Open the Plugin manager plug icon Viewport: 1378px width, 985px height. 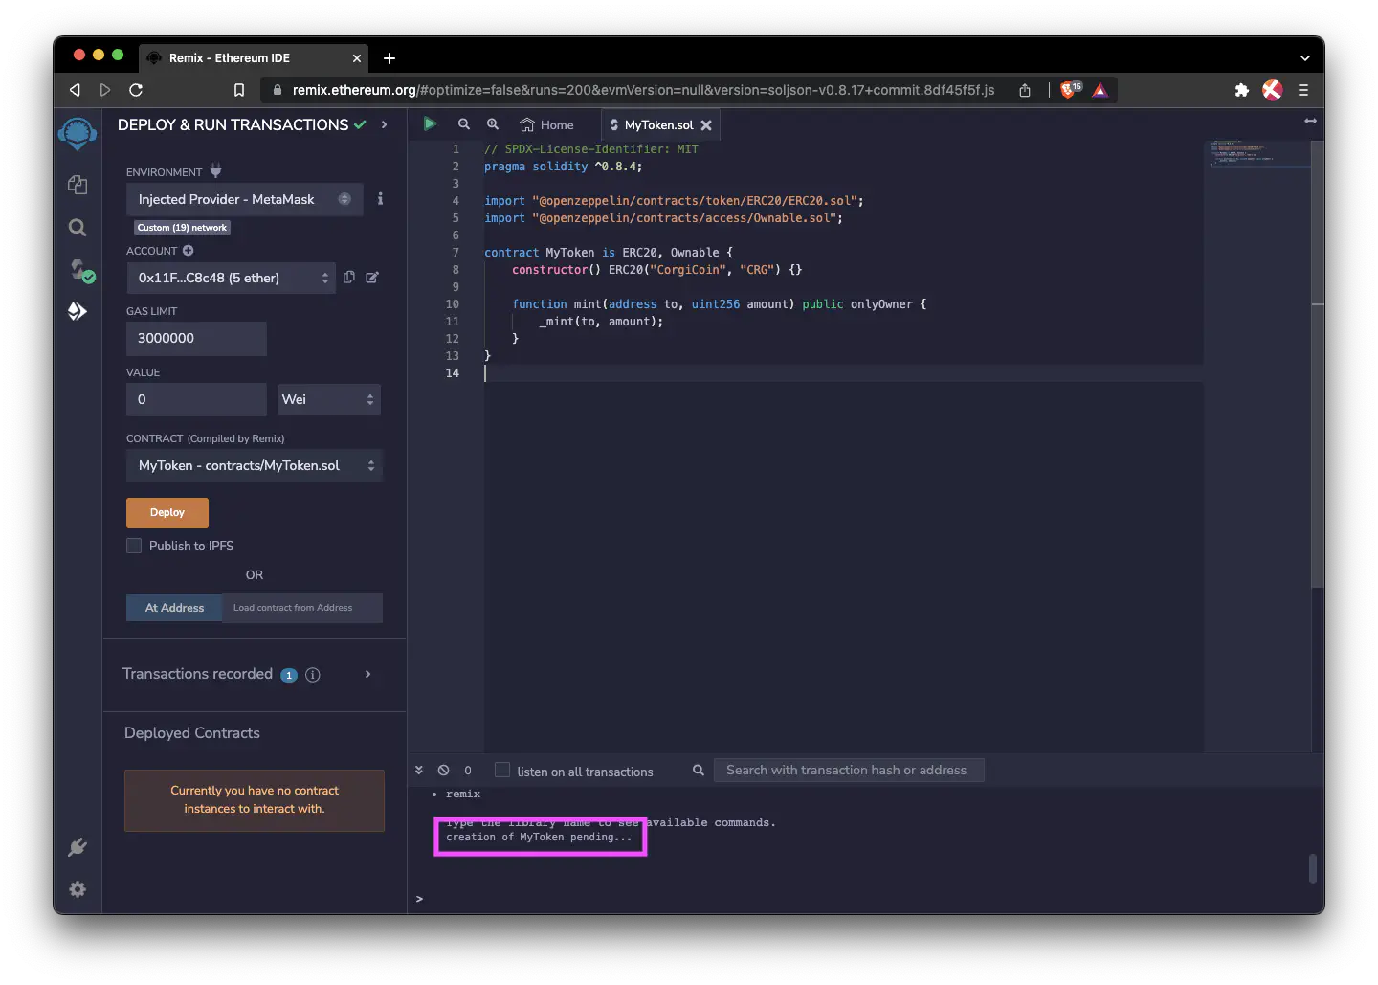click(x=78, y=847)
